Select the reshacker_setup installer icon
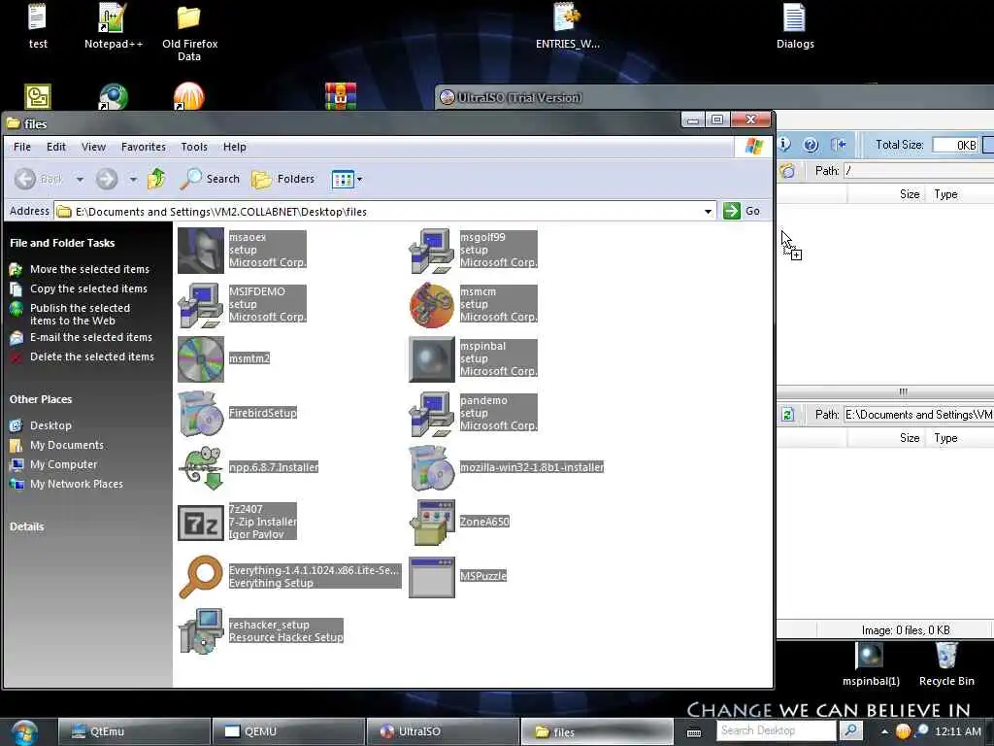The width and height of the screenshot is (994, 746). [200, 631]
